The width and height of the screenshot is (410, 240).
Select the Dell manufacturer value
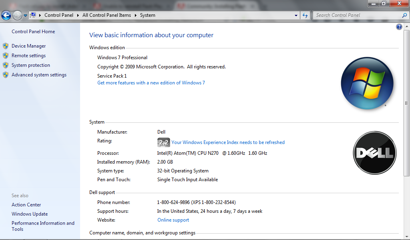pyautogui.click(x=161, y=132)
